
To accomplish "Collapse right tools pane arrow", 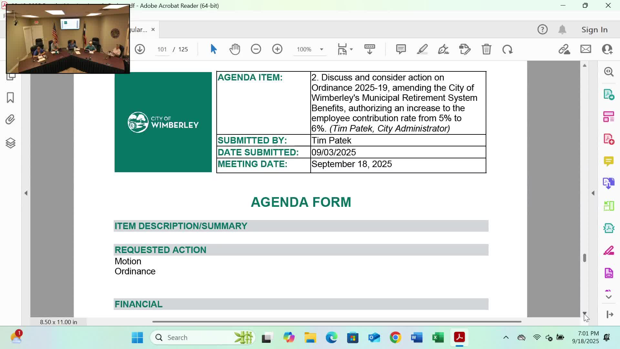I will (x=593, y=193).
